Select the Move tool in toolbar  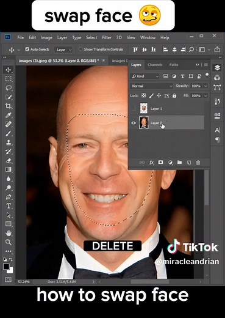click(9, 70)
